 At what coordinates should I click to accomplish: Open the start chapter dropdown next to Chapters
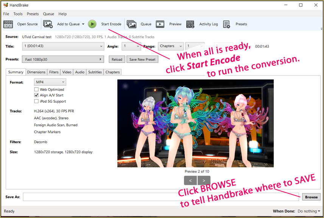point(195,46)
